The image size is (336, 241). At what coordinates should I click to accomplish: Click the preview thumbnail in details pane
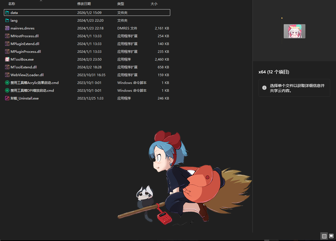(294, 31)
